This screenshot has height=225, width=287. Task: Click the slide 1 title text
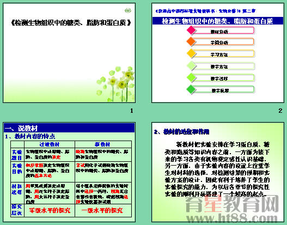[71, 23]
